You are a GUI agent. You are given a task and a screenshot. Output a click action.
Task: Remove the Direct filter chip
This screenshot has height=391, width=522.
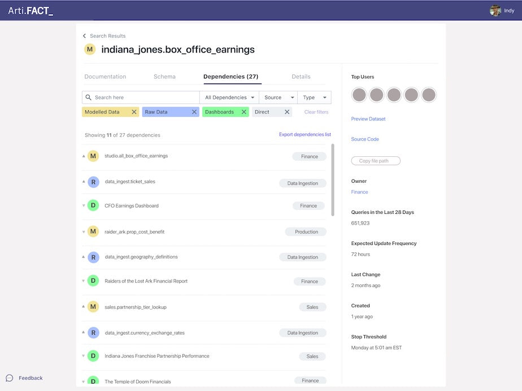pos(287,112)
